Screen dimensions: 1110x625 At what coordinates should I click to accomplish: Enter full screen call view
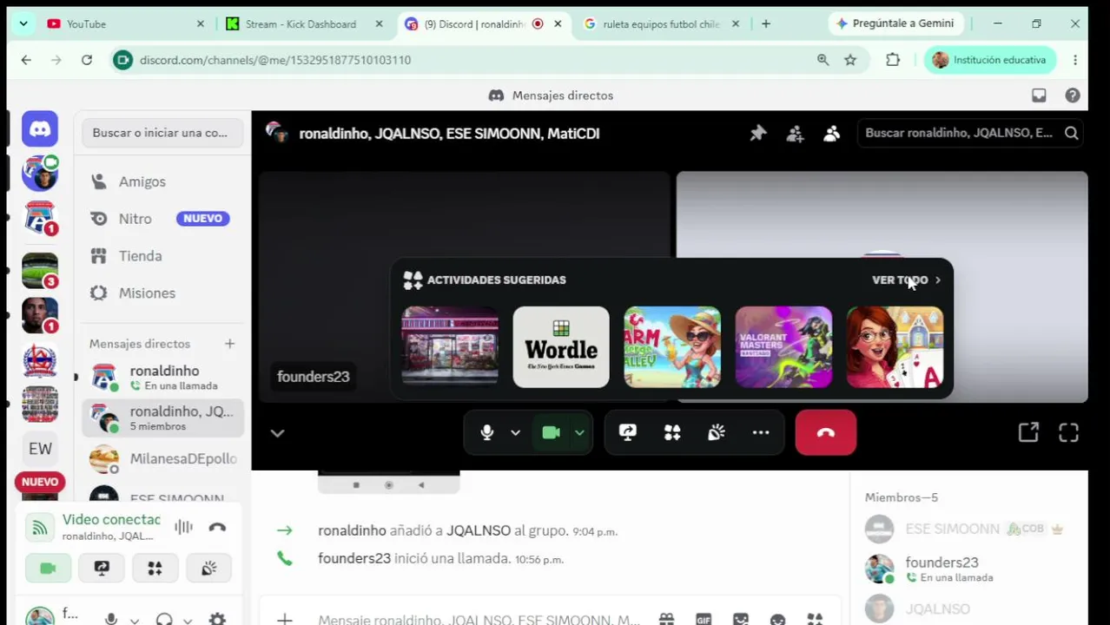(1069, 432)
